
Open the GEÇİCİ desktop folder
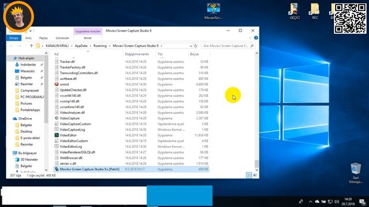pyautogui.click(x=294, y=11)
